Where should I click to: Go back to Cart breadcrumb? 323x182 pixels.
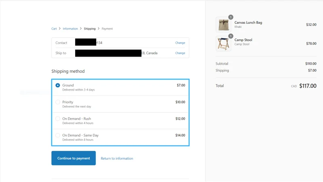[x=54, y=29]
